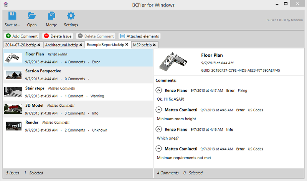Select the Stair steps issue thumbnail
Viewport: 307px width, 181px height.
click(x=13, y=92)
